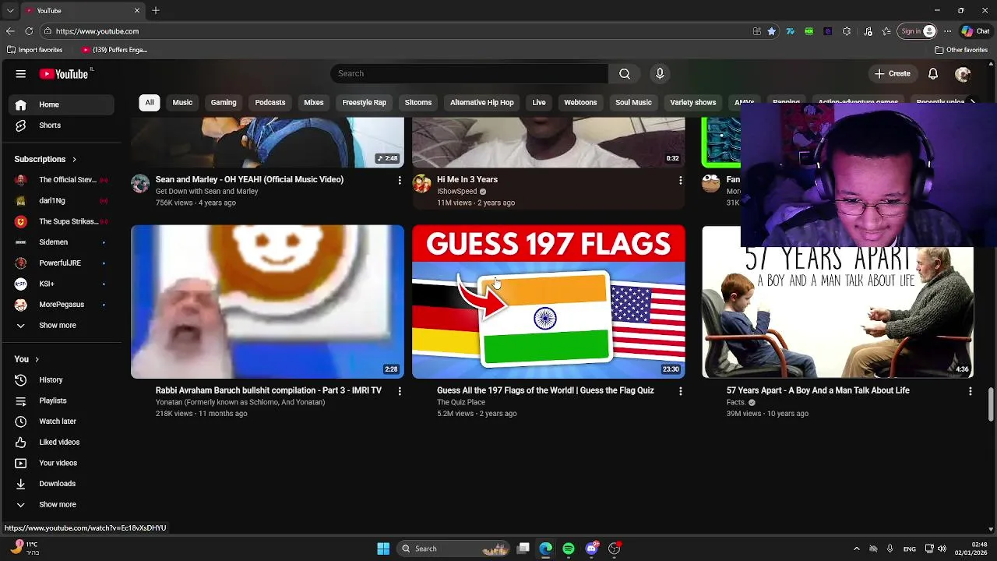The width and height of the screenshot is (997, 561).
Task: Click the address bar URL
Action: click(x=97, y=31)
